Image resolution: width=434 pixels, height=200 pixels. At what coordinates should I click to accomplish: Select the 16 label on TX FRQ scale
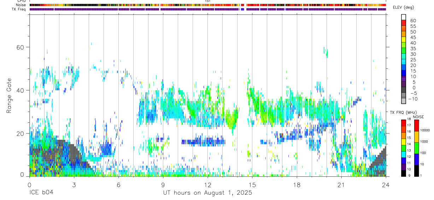(410, 132)
